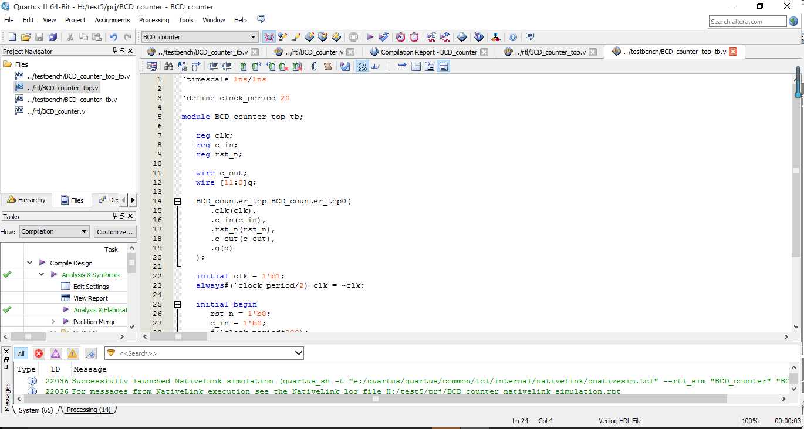
Task: Click the Redo arrow in the toolbar
Action: (x=127, y=37)
